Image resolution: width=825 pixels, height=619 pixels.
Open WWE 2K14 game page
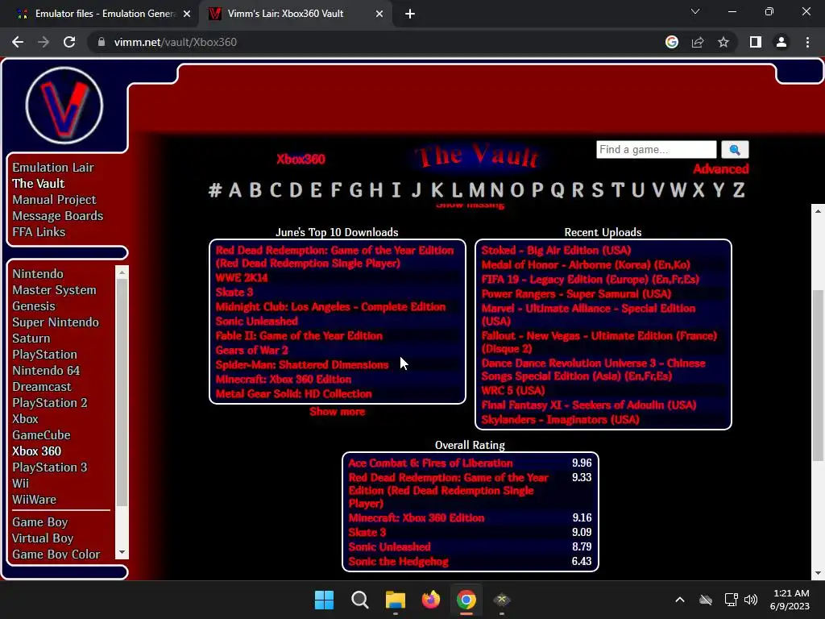pyautogui.click(x=242, y=277)
